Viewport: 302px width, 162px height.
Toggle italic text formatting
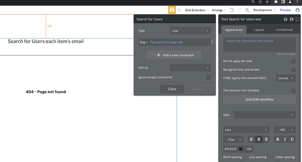tap(285, 139)
